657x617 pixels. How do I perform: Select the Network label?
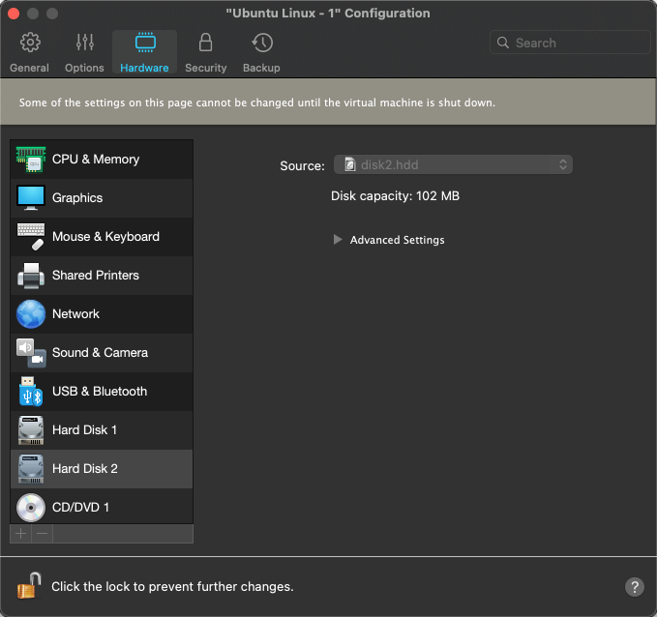click(x=75, y=313)
